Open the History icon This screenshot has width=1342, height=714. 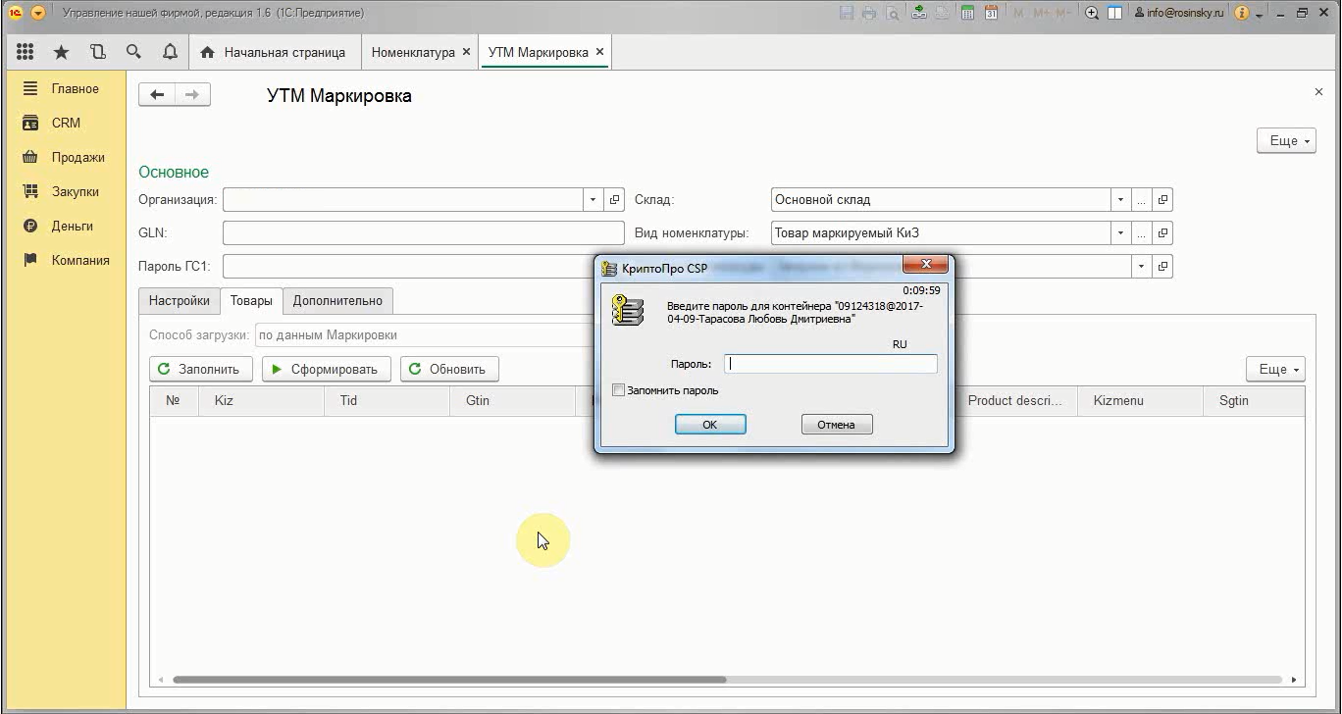pyautogui.click(x=97, y=52)
